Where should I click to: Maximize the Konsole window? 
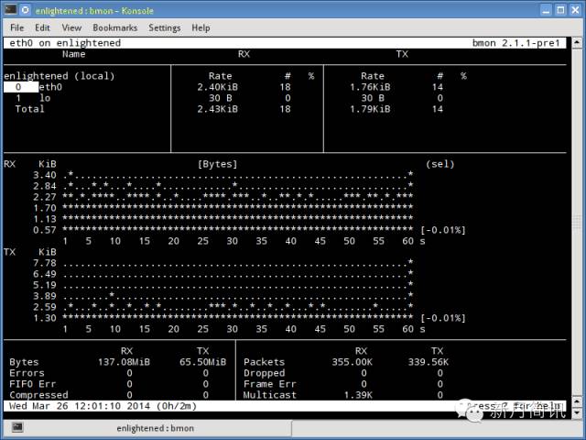(560, 10)
